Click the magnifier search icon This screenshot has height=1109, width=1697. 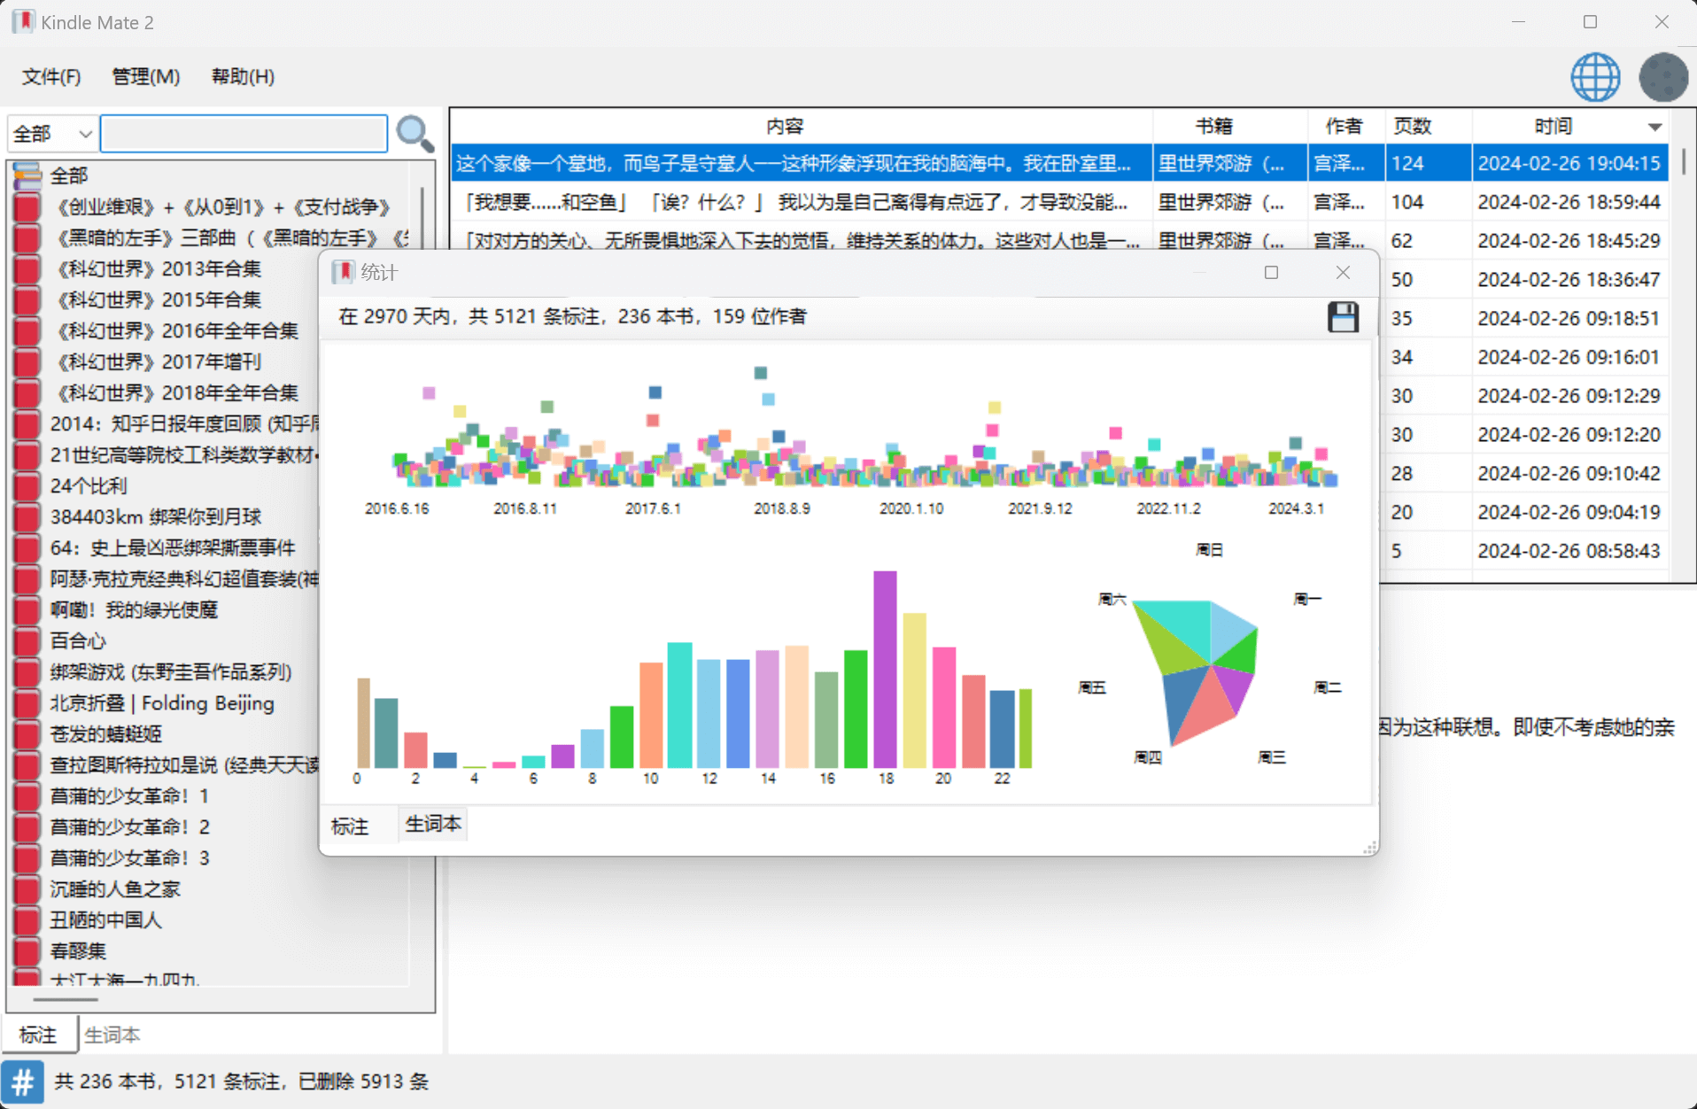point(415,134)
